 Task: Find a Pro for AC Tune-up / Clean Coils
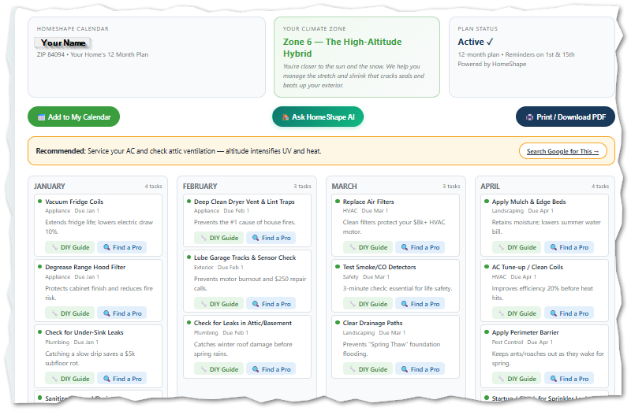click(569, 313)
